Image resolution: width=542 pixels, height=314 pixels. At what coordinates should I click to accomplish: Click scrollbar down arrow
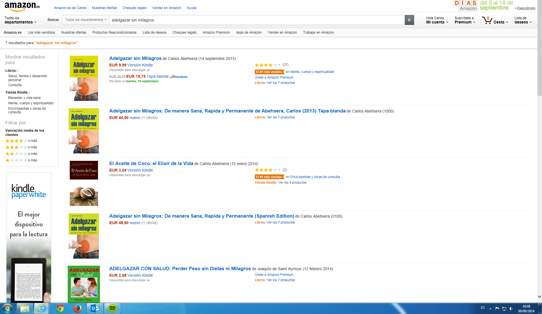click(x=539, y=297)
